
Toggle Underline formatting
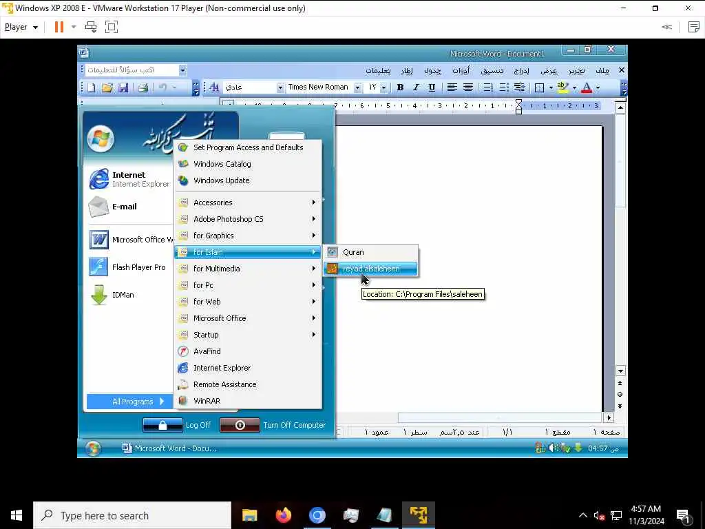click(432, 87)
